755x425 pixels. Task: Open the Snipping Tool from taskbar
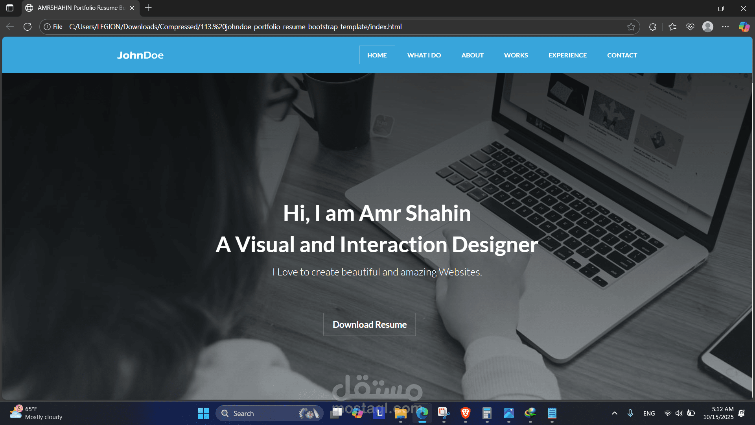pos(444,413)
